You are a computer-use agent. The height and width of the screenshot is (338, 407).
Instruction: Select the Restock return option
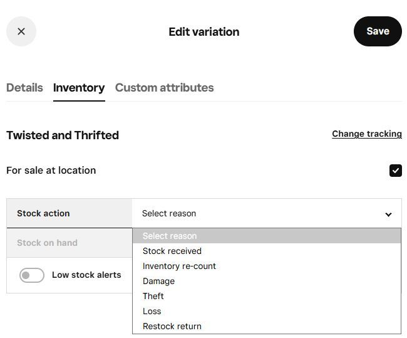pos(172,326)
